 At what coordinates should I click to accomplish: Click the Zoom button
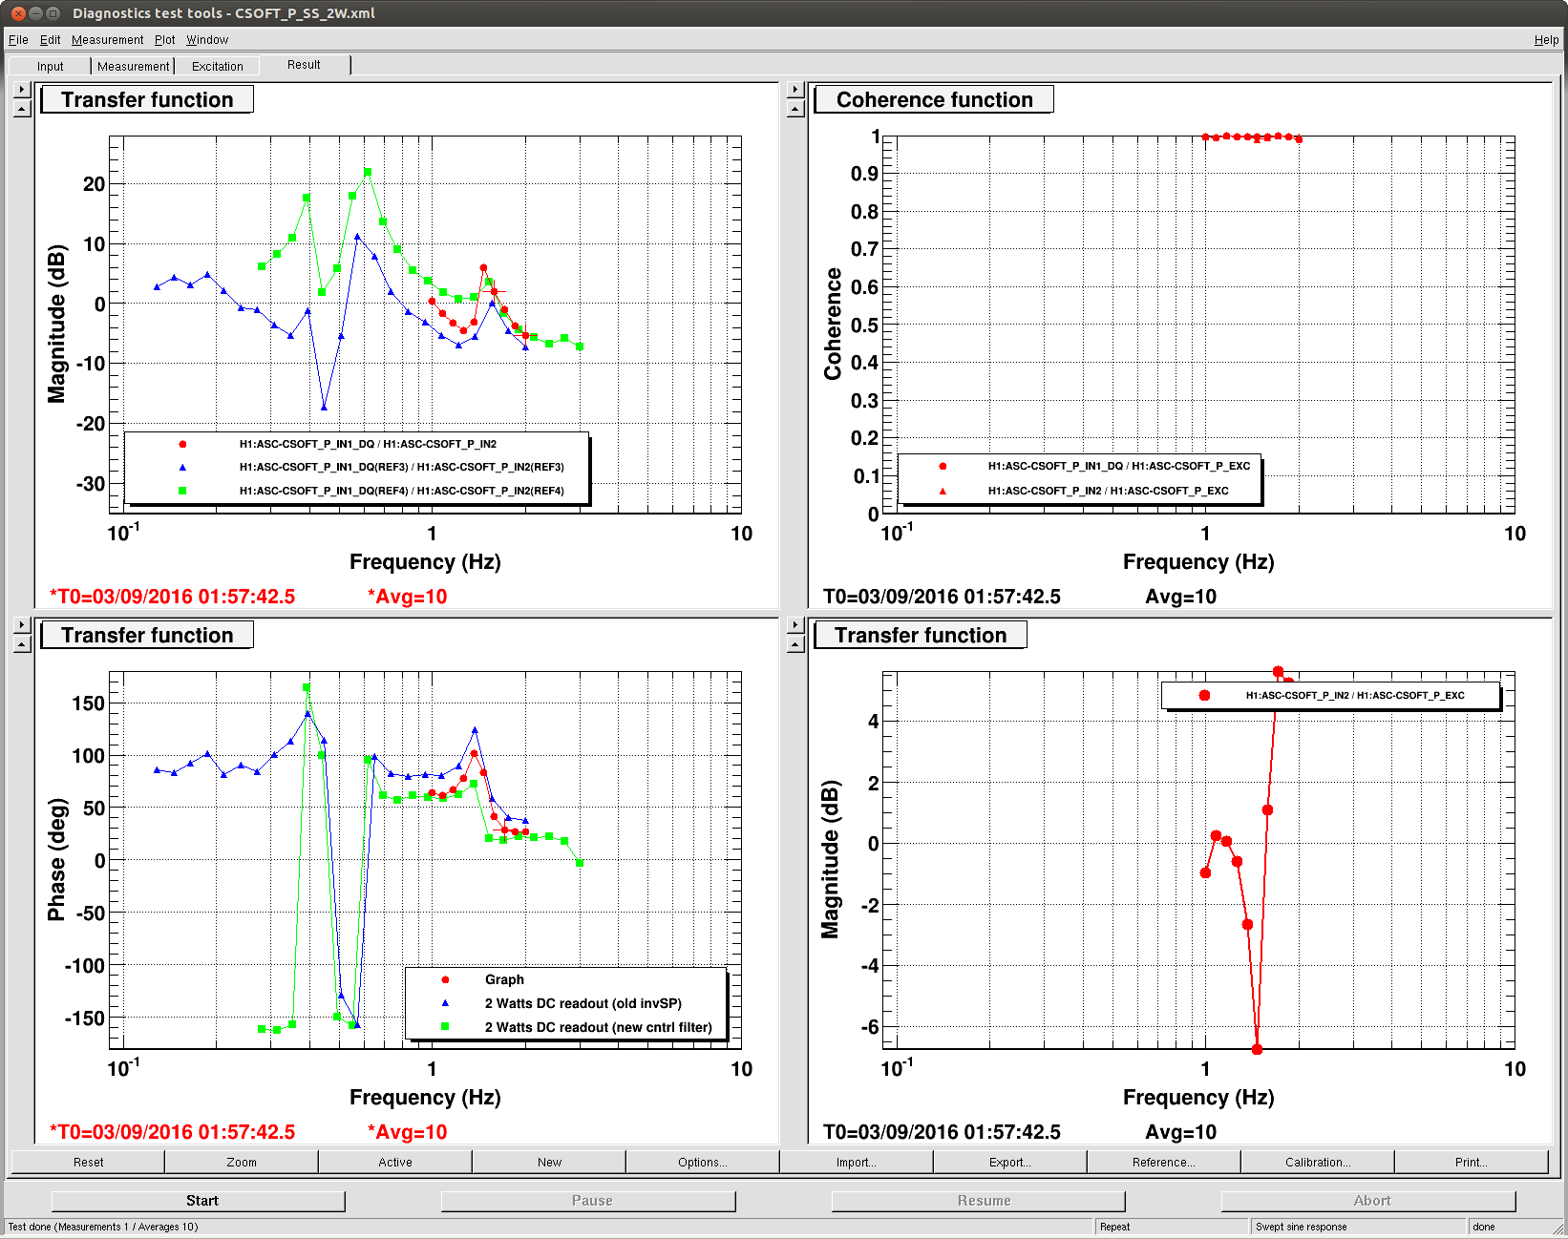pyautogui.click(x=242, y=1162)
